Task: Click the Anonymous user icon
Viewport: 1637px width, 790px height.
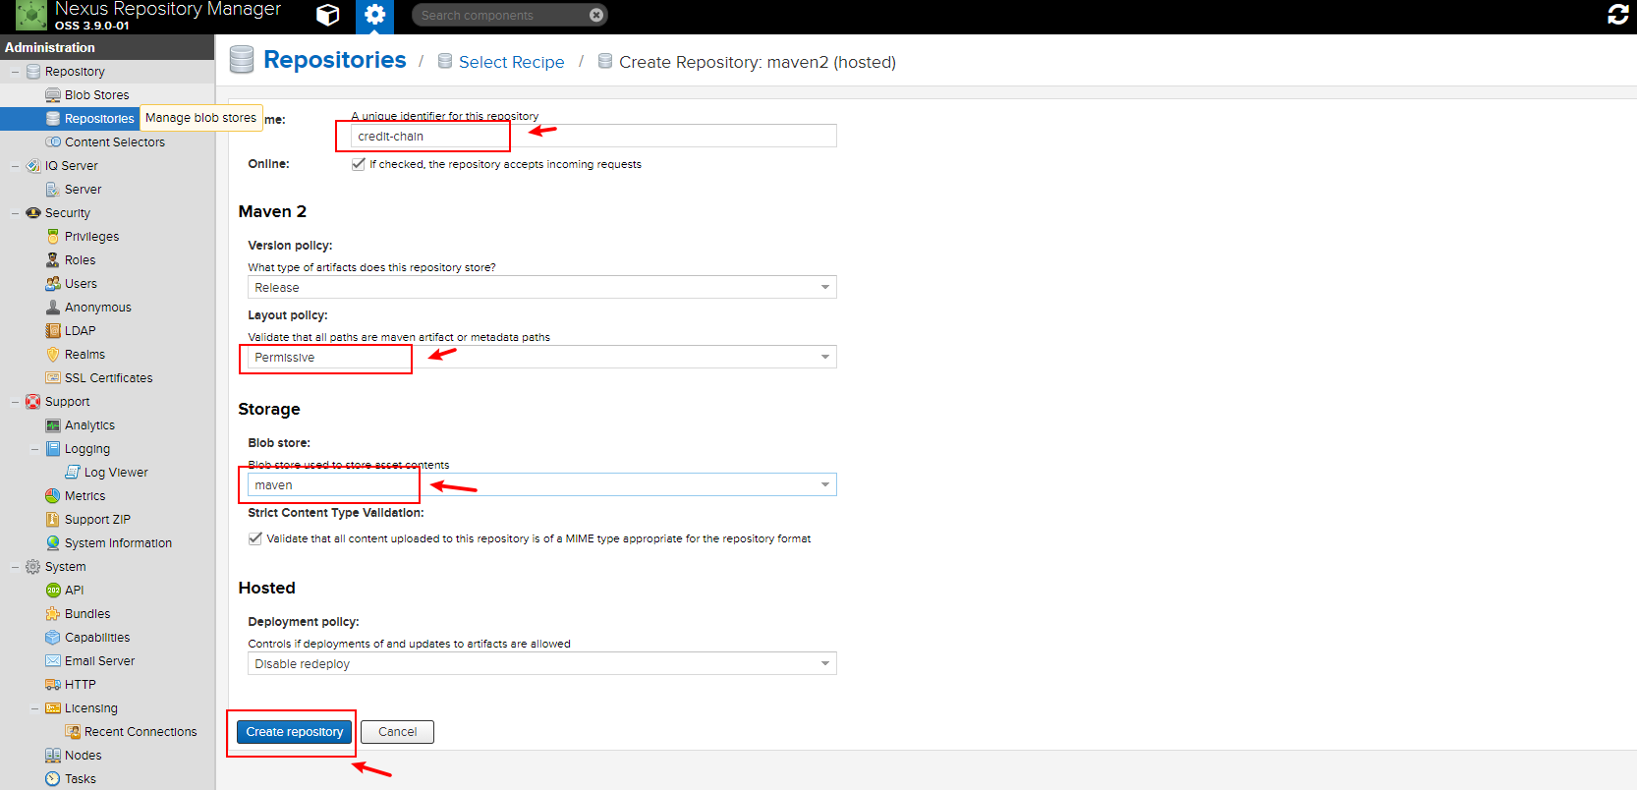Action: (53, 308)
